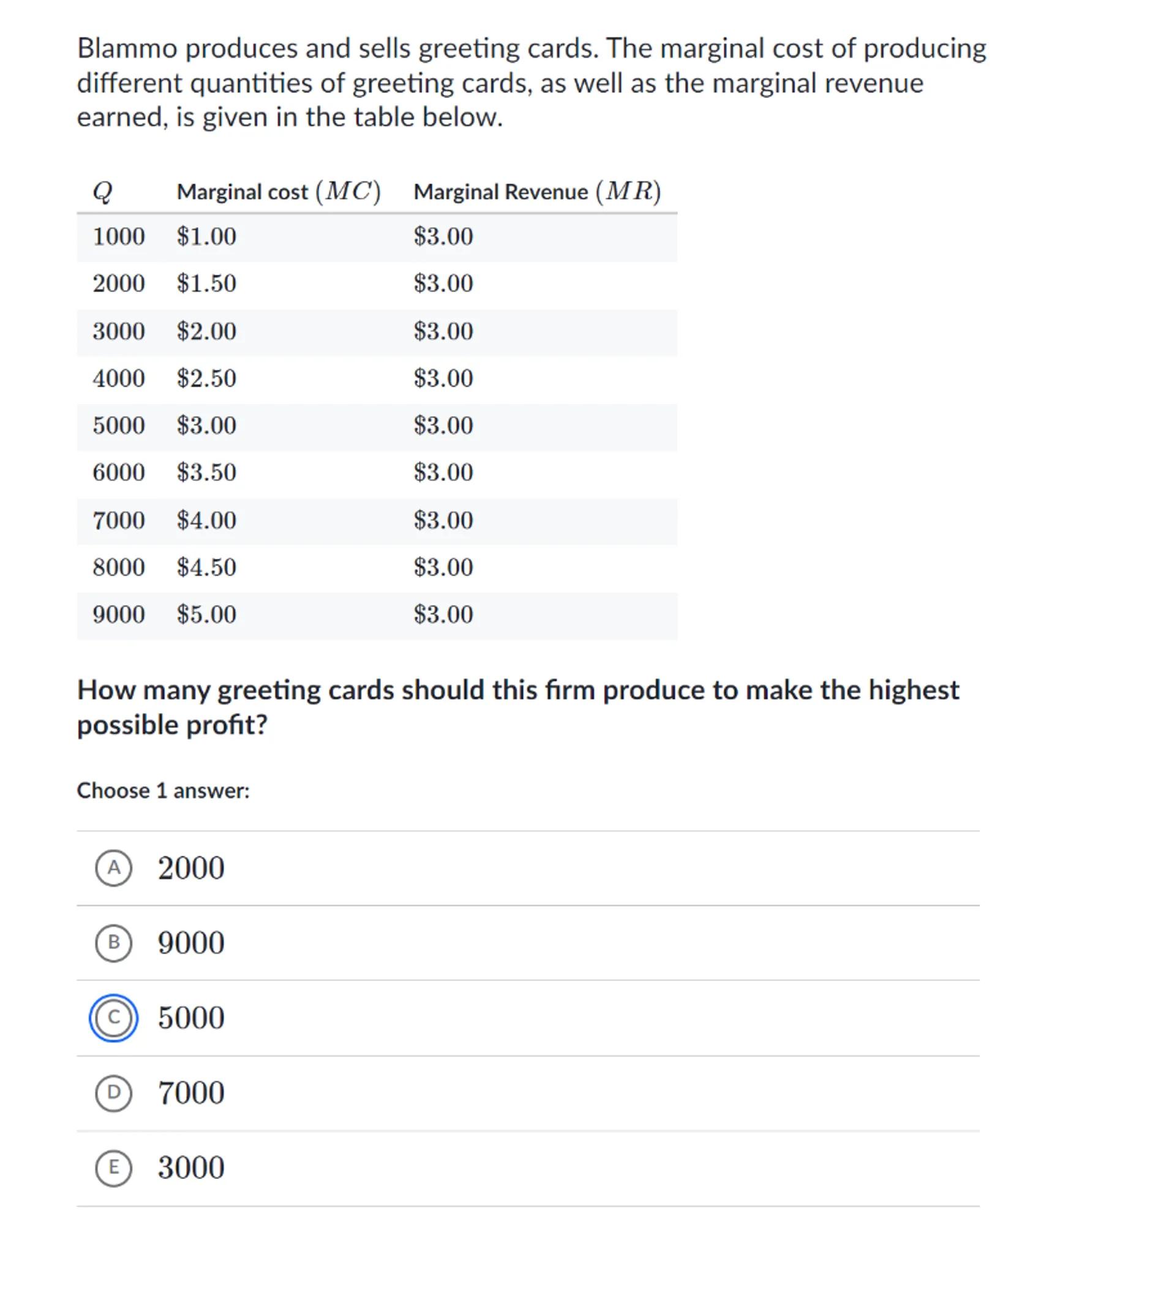Click the Marginal Revenue (MR) column header
The image size is (1158, 1316).
pyautogui.click(x=536, y=191)
